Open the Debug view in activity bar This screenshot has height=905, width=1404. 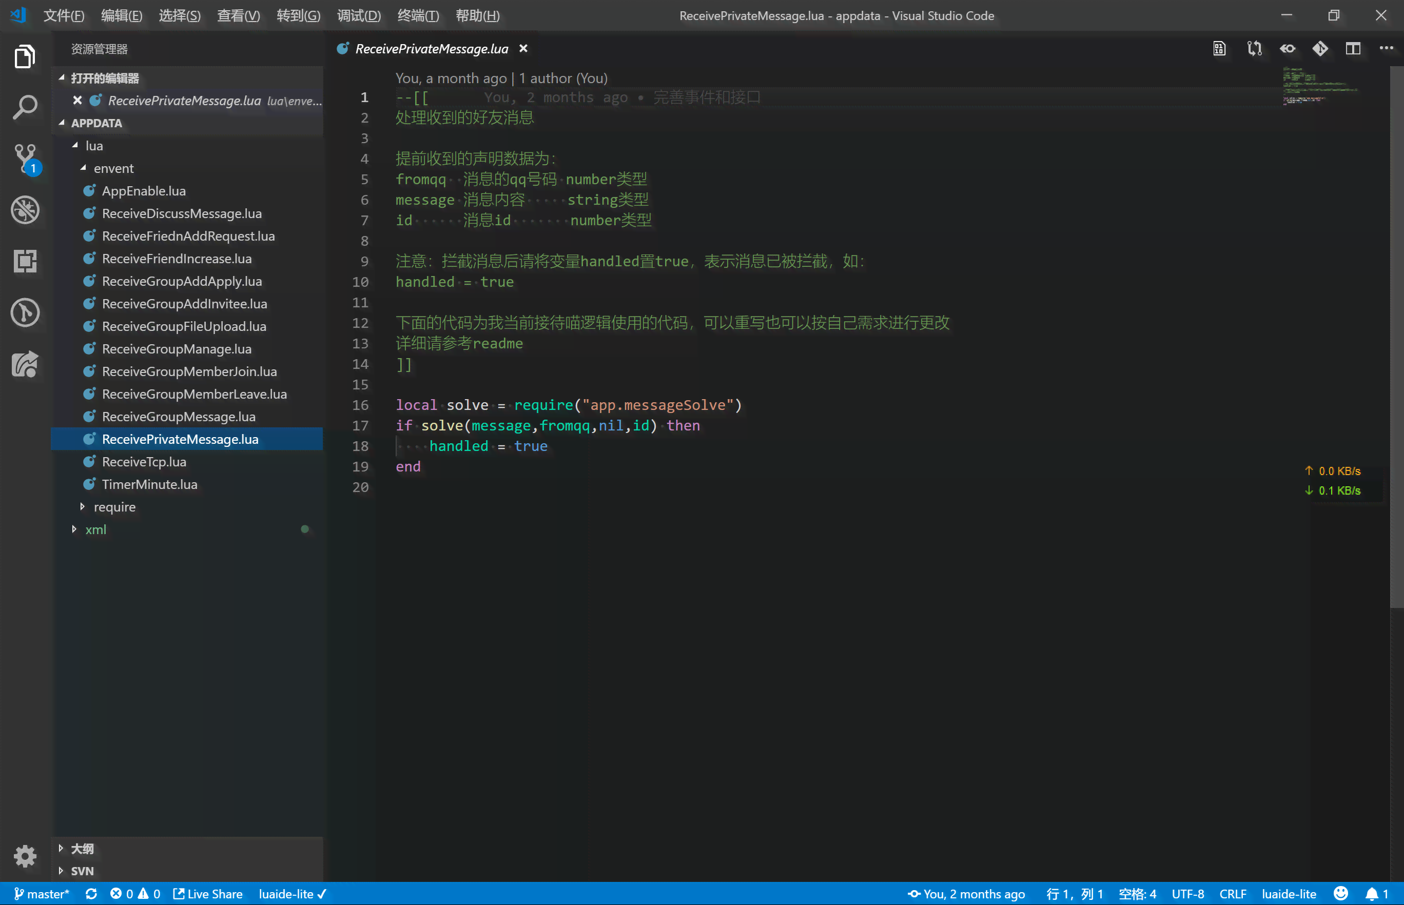point(25,210)
